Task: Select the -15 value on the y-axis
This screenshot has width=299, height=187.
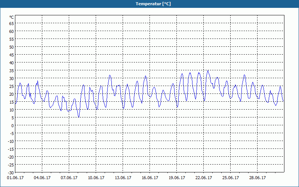Action: coord(11,149)
